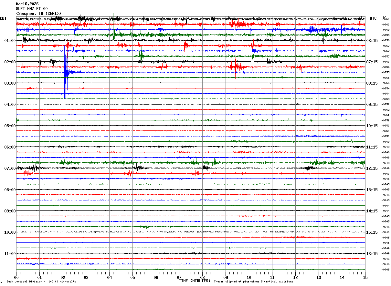Click the location label (Sewanee, TN (CERI))
Image resolution: width=391 pixels, height=286 pixels.
click(x=38, y=13)
